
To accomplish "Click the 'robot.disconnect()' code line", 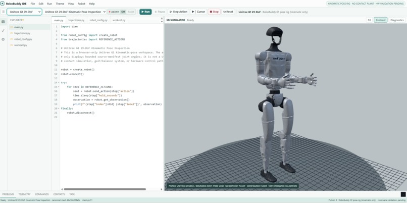I will [81, 113].
